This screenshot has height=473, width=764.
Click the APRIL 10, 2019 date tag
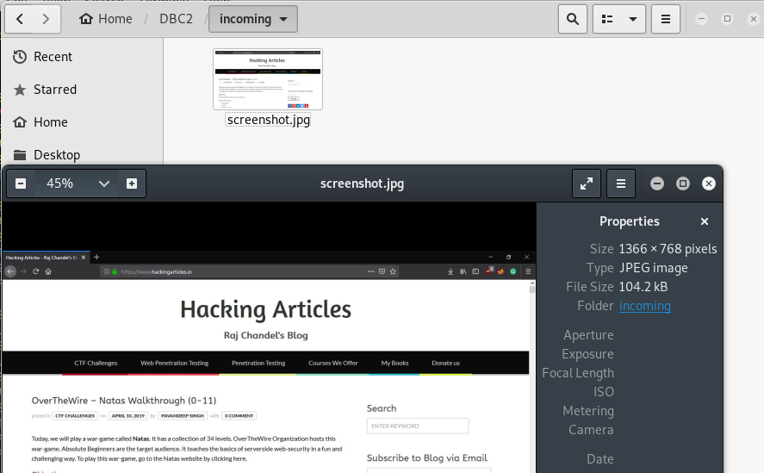(127, 416)
